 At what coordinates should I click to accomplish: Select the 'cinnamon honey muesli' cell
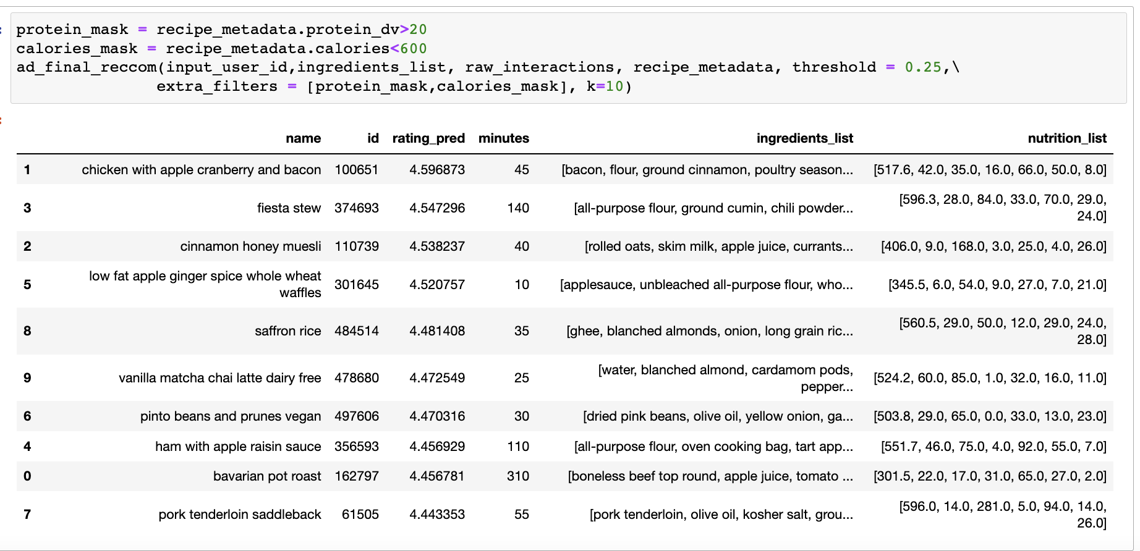coord(250,246)
